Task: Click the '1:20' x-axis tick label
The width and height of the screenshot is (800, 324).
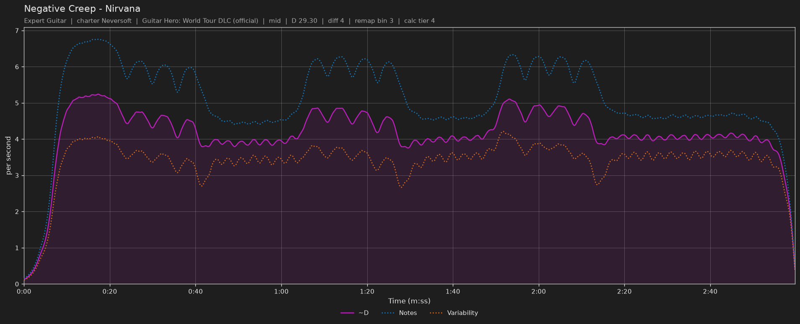Action: [x=367, y=291]
